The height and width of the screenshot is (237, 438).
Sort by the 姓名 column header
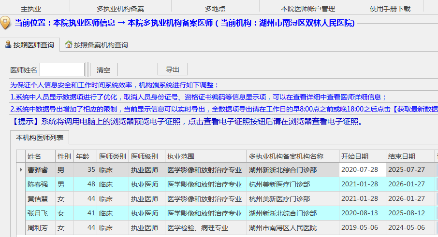(x=34, y=156)
